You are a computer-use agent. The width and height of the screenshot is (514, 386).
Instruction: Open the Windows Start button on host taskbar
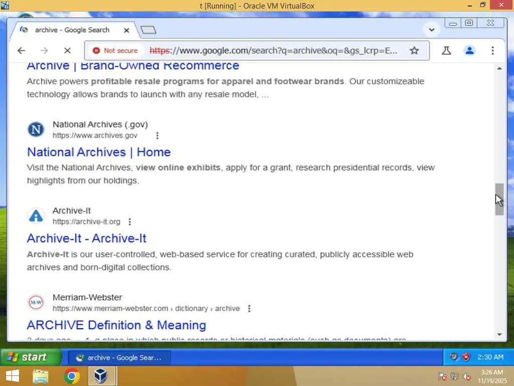(13, 376)
